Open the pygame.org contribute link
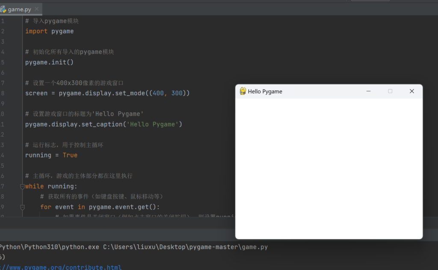438x270 pixels. pos(61,267)
